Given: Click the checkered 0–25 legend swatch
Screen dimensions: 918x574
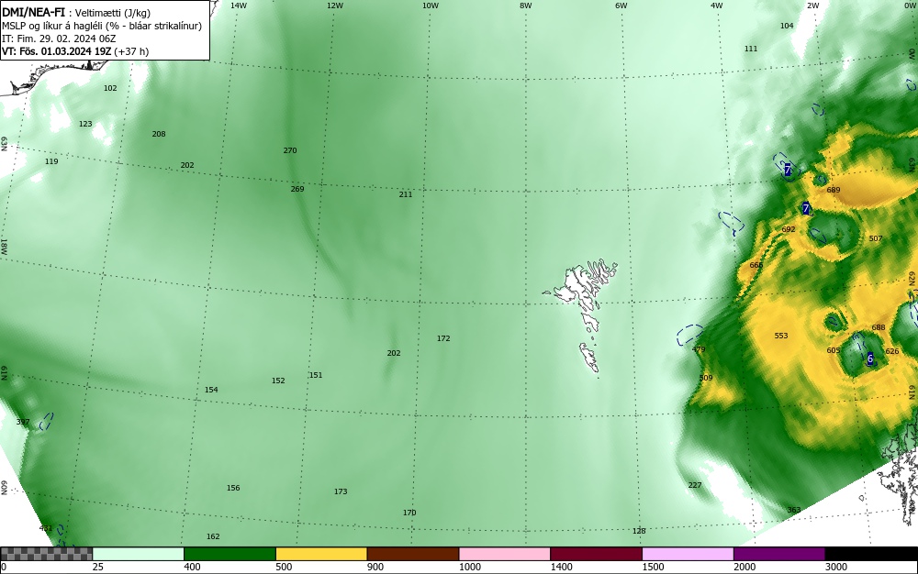Looking at the screenshot, I should point(46,554).
